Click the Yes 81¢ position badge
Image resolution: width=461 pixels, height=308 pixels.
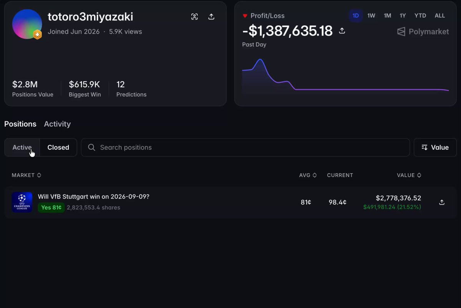tap(51, 207)
